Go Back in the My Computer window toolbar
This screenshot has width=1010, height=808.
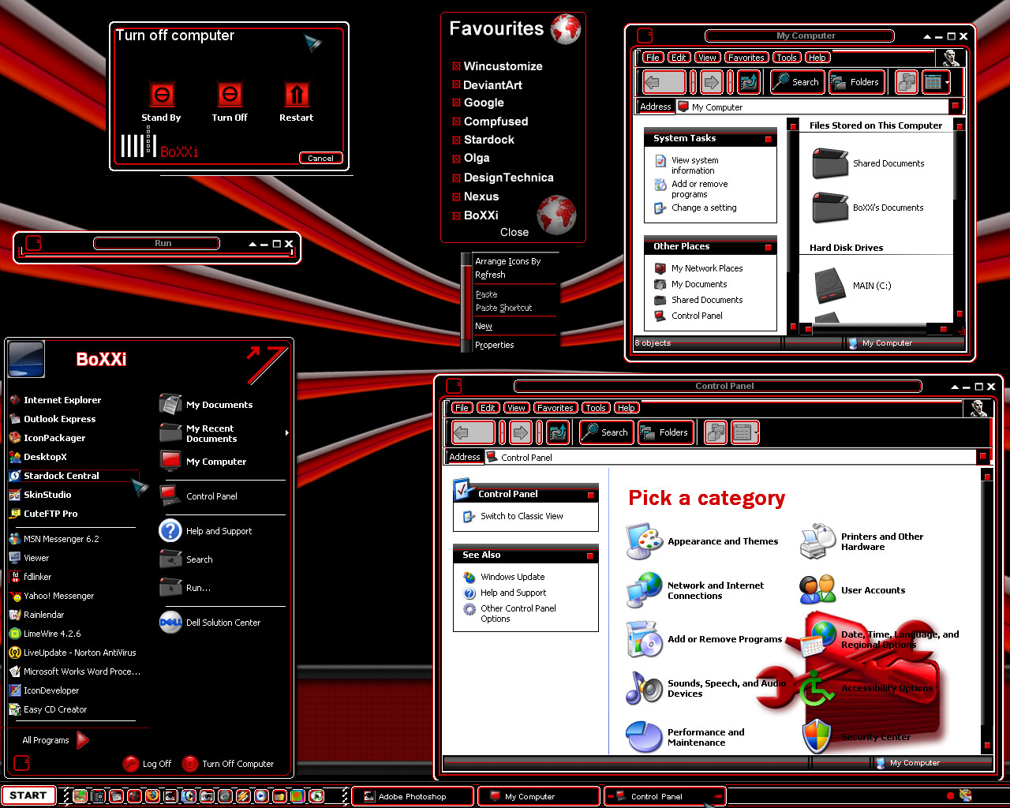point(664,82)
